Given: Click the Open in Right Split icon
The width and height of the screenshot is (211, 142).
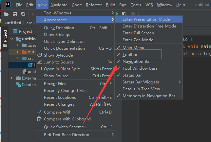Looking at the screenshot, I should click(x=40, y=69).
